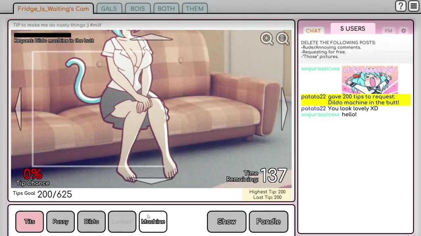This screenshot has height=236, width=421.
Task: Pan camera with the left arrow
Action: (x=18, y=109)
